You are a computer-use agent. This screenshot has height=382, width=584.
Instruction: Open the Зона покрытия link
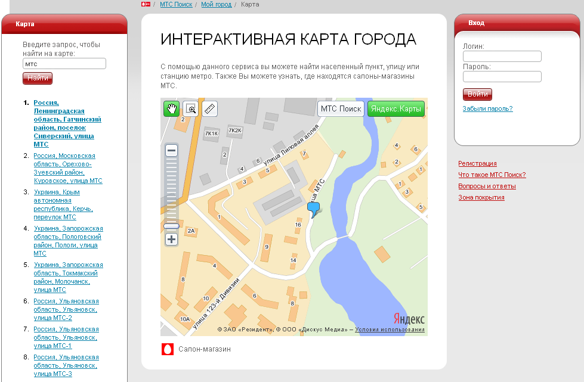coord(481,197)
